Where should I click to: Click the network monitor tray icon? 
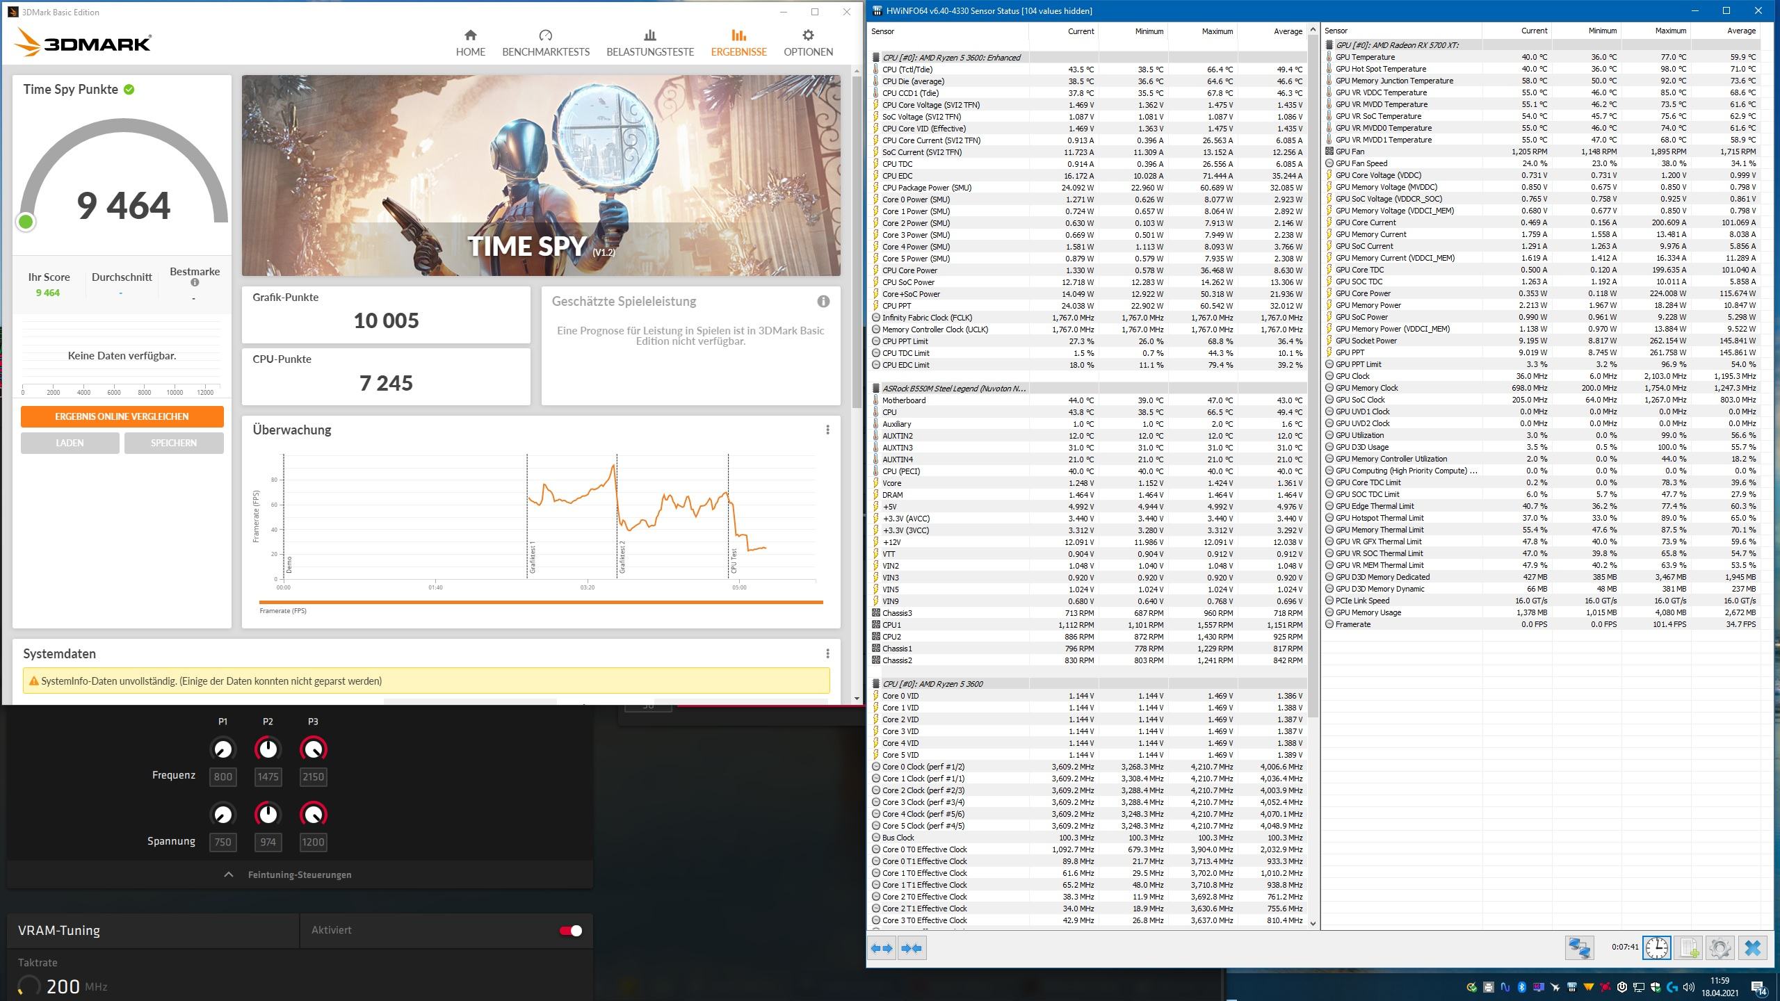(1639, 987)
